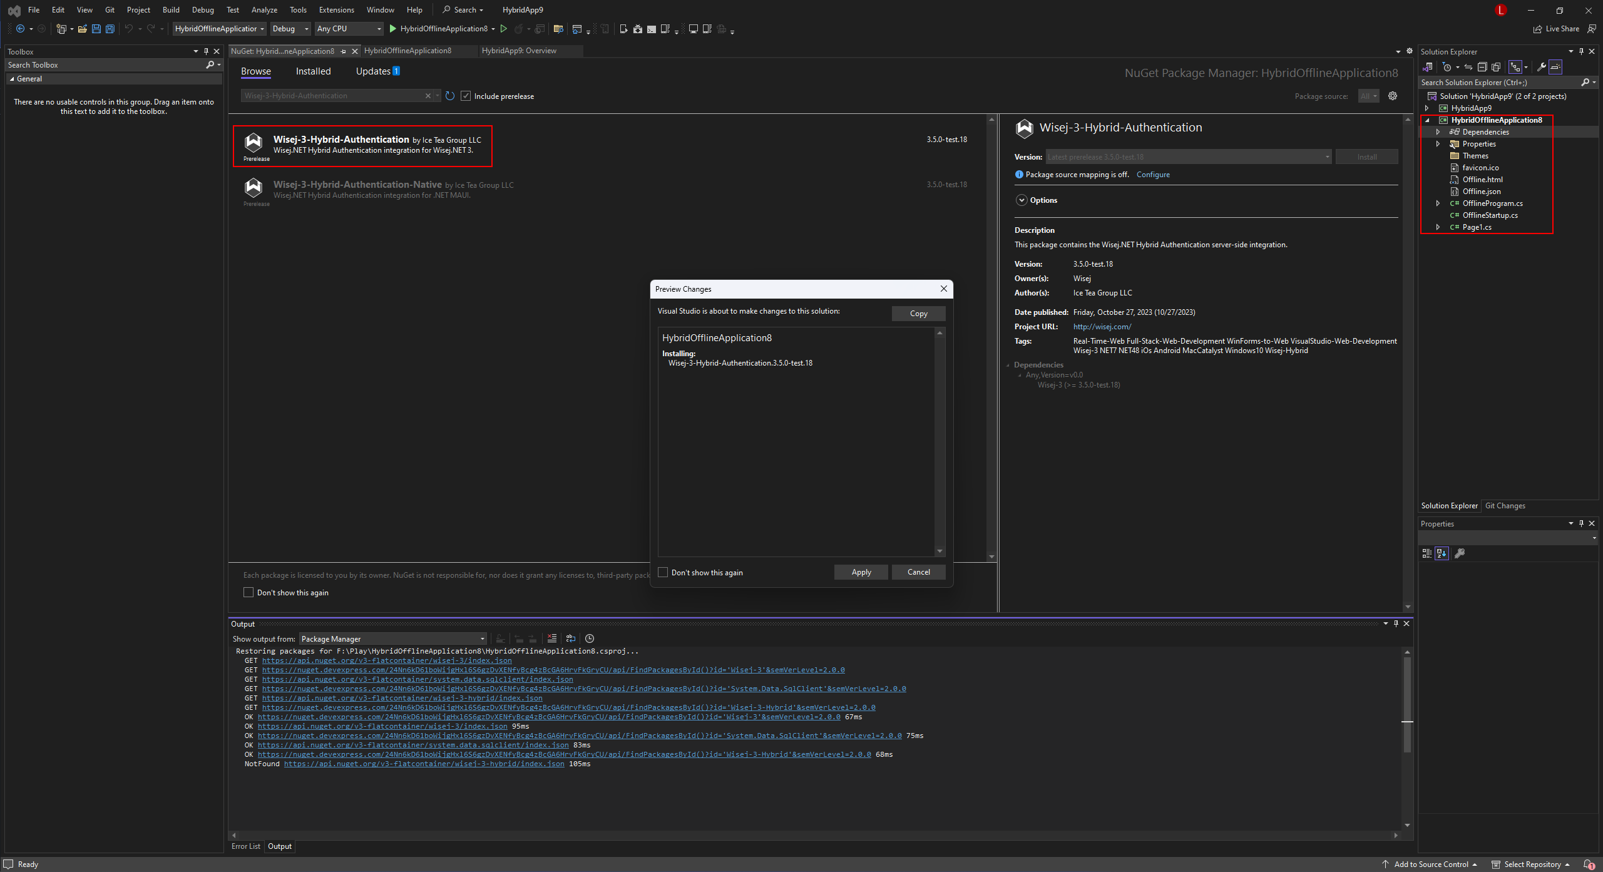Click Start Without Debugging outline play icon

[503, 29]
